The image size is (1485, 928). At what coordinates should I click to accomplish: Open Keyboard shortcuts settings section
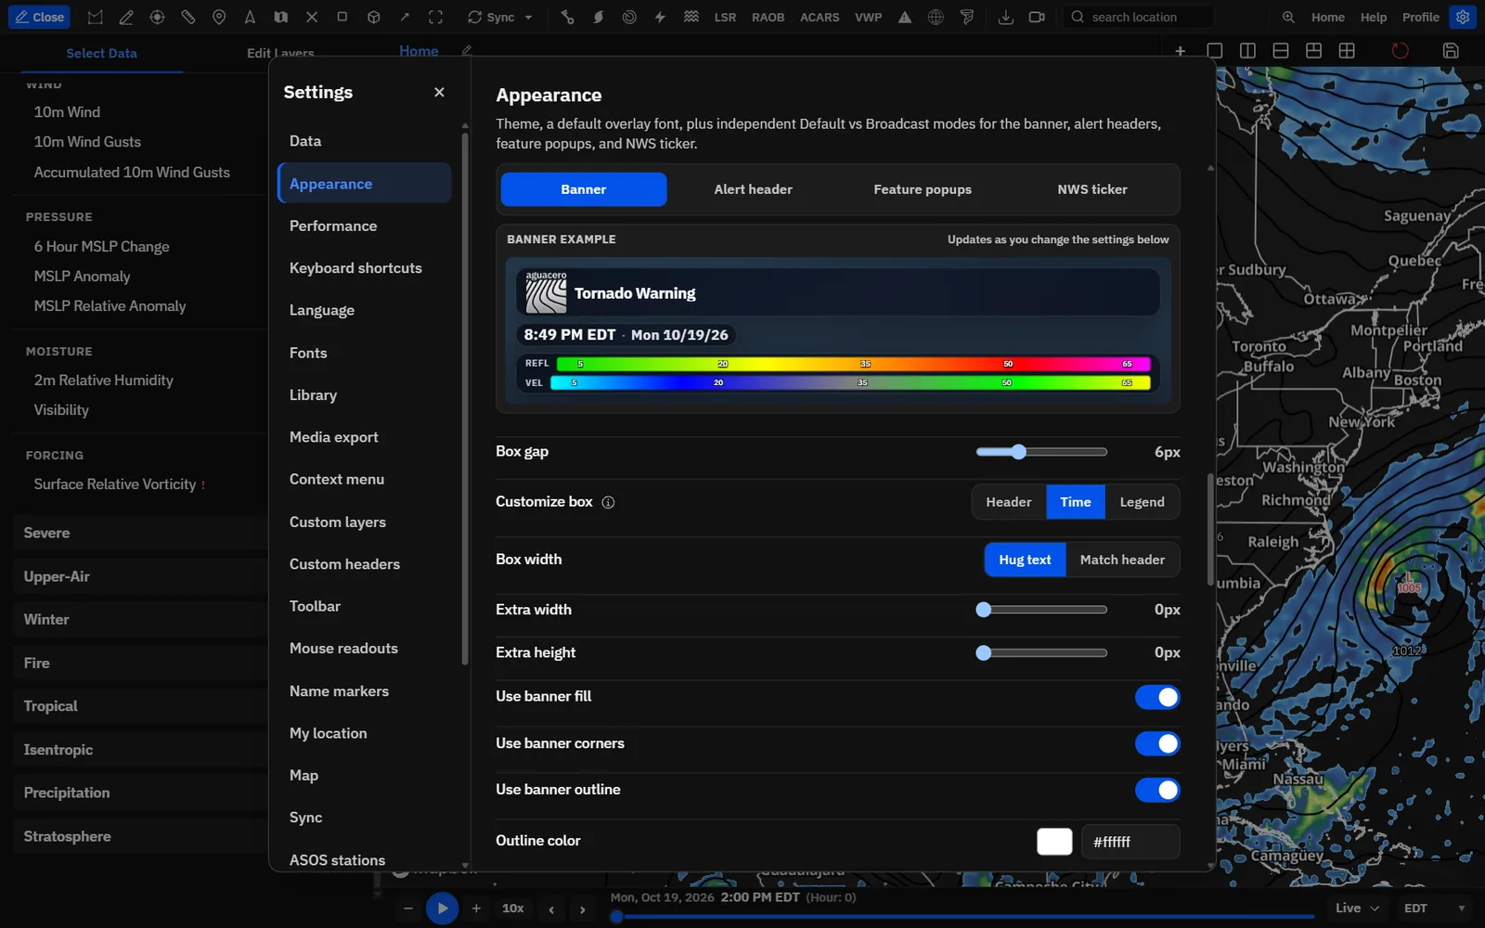click(364, 268)
